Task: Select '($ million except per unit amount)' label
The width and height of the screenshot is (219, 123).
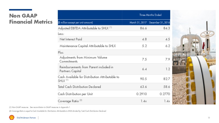Action: 76,22
